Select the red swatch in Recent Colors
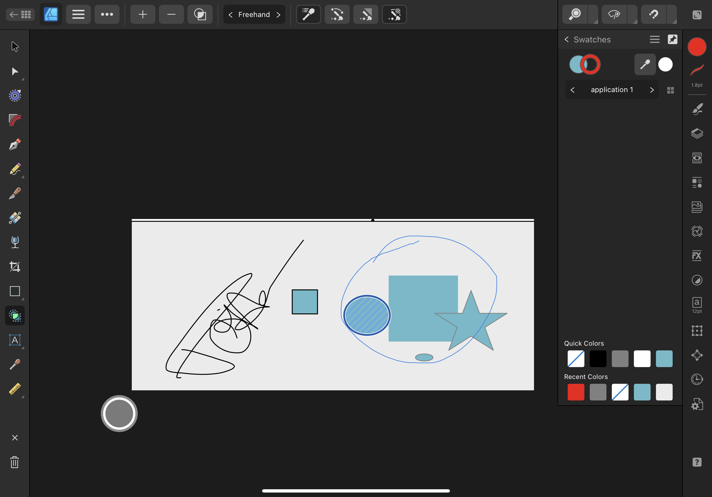This screenshot has width=712, height=497. pyautogui.click(x=575, y=392)
